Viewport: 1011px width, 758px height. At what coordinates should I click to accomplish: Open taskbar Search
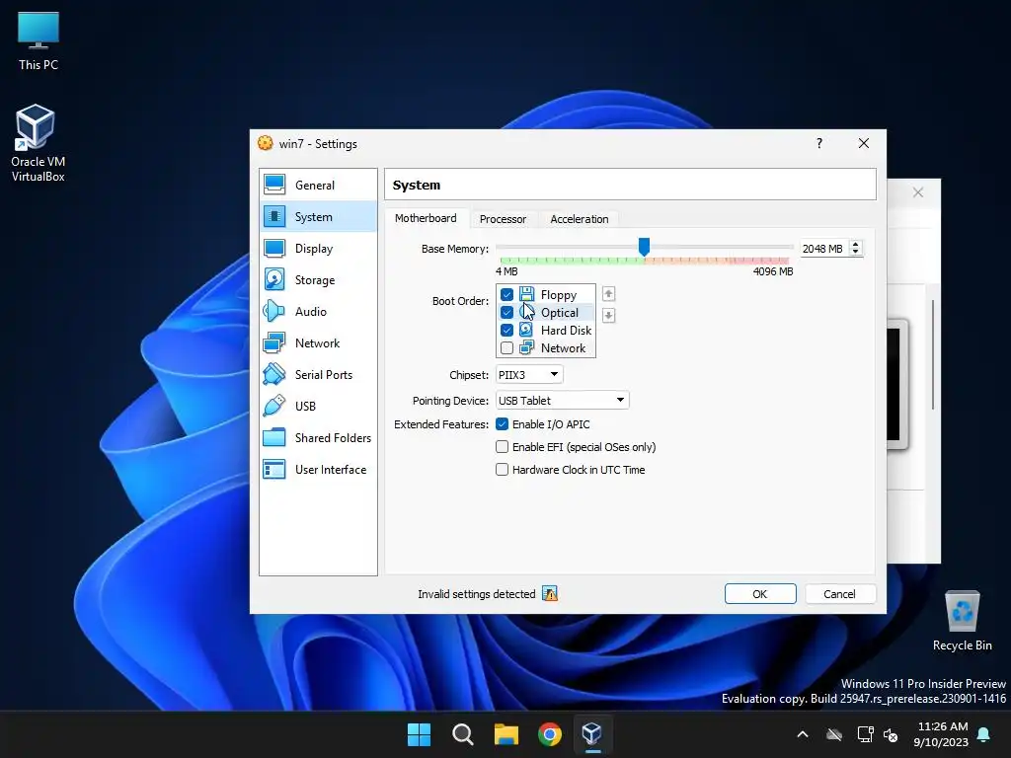point(462,734)
